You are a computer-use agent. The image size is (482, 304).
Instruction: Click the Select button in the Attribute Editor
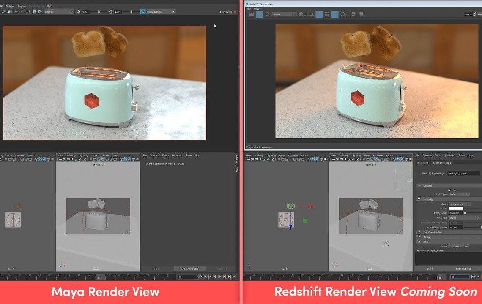click(x=429, y=269)
